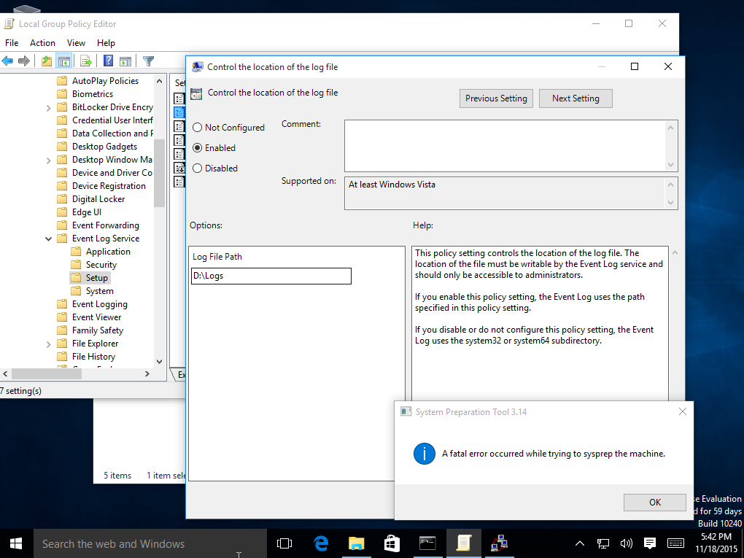This screenshot has height=558, width=744.
Task: Expand the Desktop Window Manager node
Action: [48, 160]
